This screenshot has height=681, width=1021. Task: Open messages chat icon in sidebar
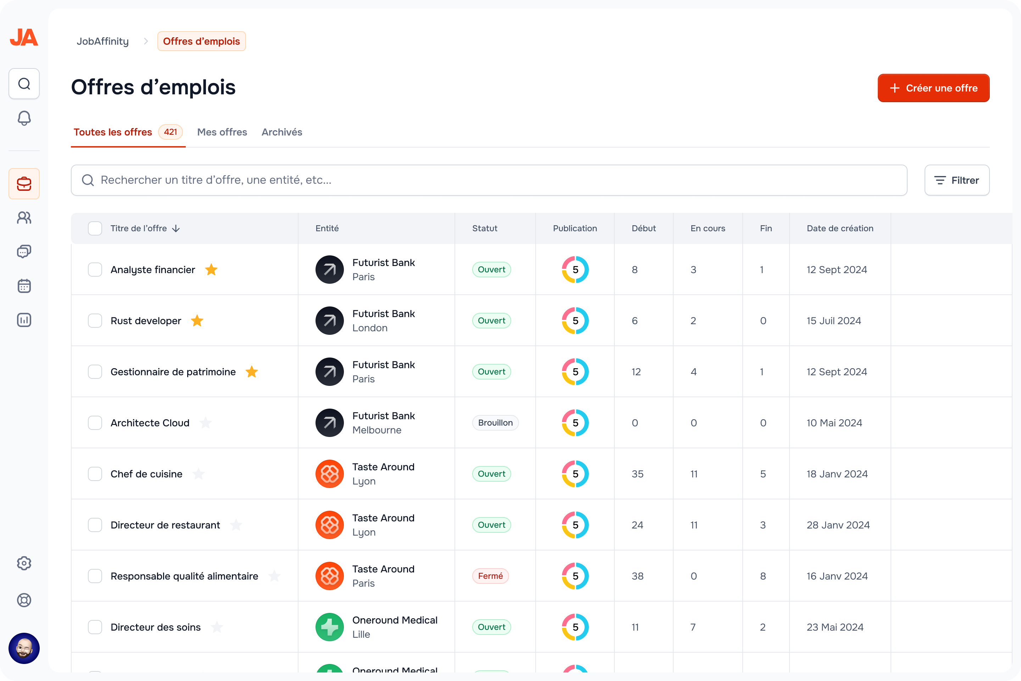pyautogui.click(x=24, y=251)
